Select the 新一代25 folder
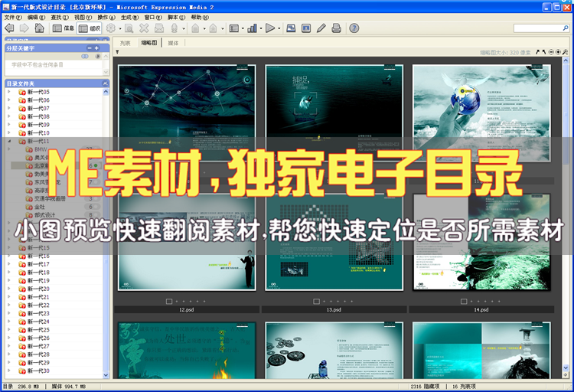Viewport: 574px width, 392px height. coord(38,329)
